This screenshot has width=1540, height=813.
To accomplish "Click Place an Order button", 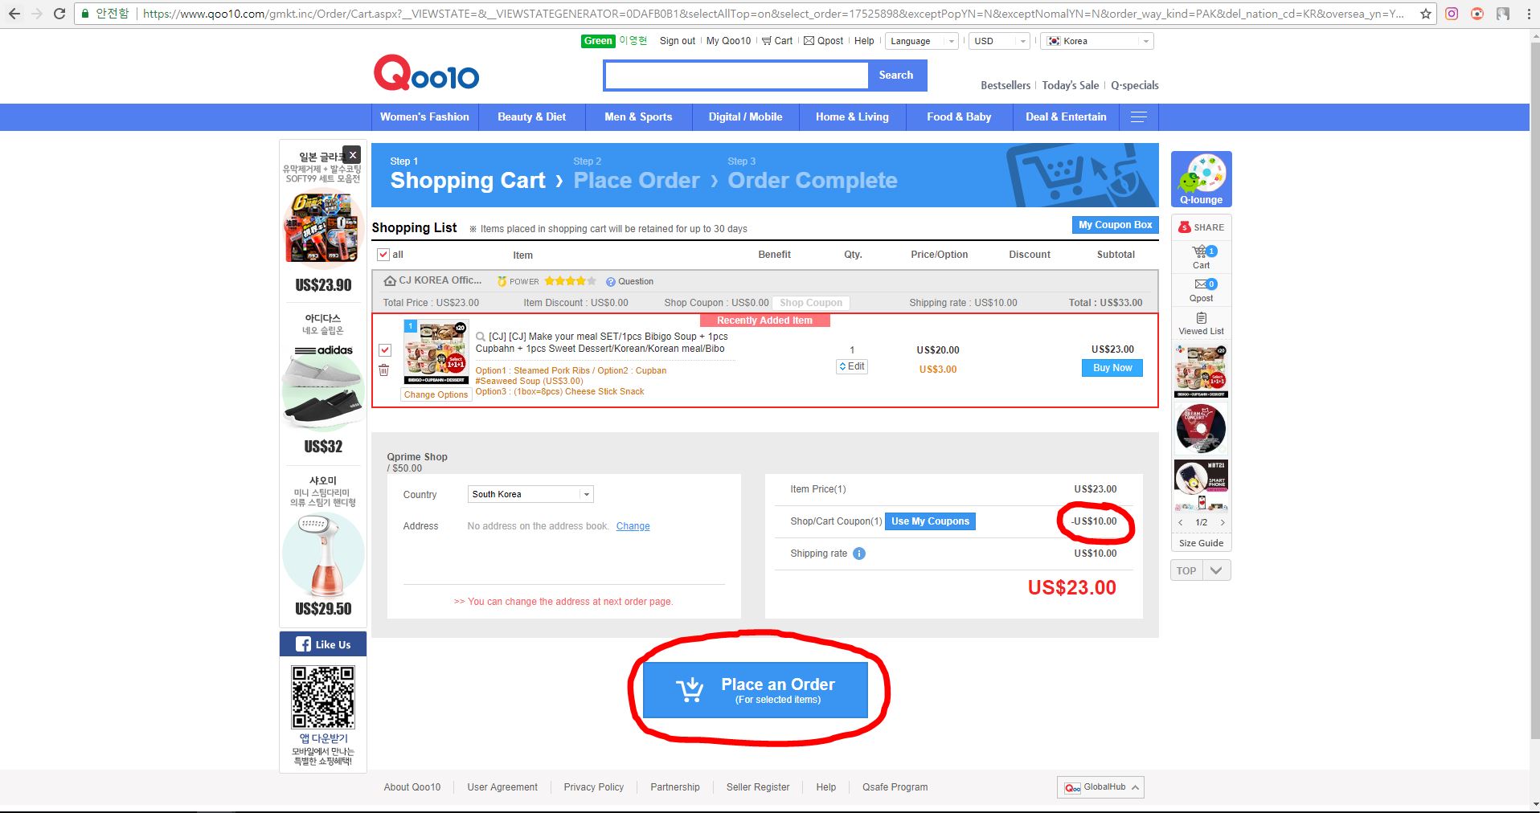I will (756, 690).
